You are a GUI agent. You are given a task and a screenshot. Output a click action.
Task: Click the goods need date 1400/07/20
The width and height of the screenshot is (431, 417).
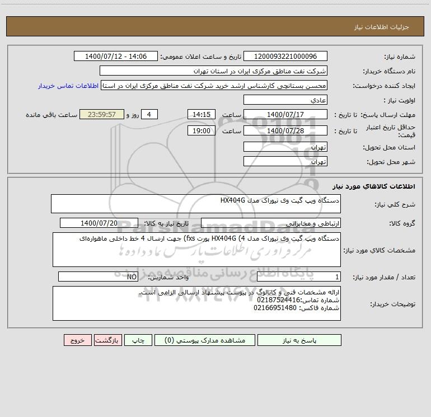coord(99,223)
